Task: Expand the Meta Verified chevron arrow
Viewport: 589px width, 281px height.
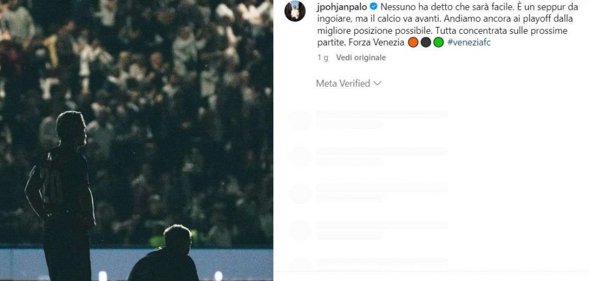Action: click(377, 84)
